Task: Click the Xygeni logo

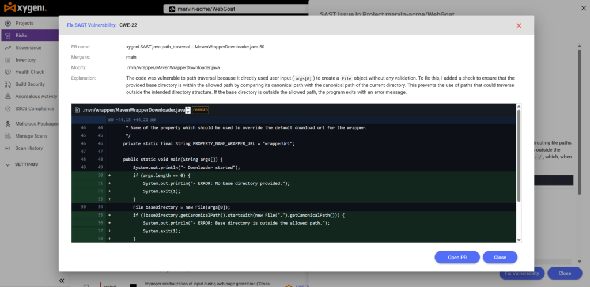Action: coord(25,7)
